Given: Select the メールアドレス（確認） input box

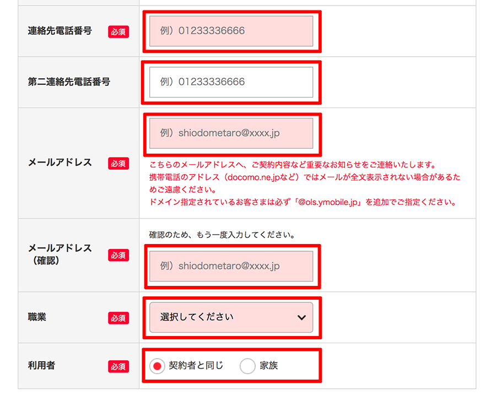Looking at the screenshot, I should click(231, 266).
